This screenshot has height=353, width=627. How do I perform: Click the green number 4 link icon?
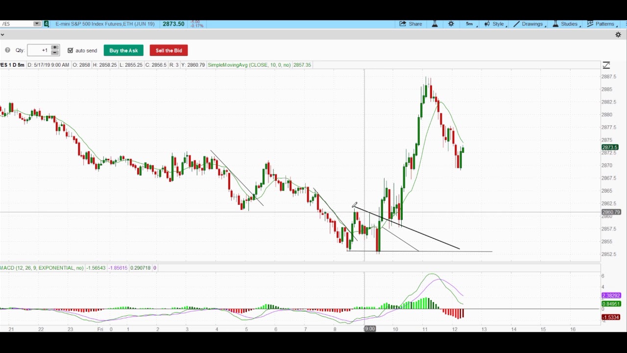click(46, 24)
